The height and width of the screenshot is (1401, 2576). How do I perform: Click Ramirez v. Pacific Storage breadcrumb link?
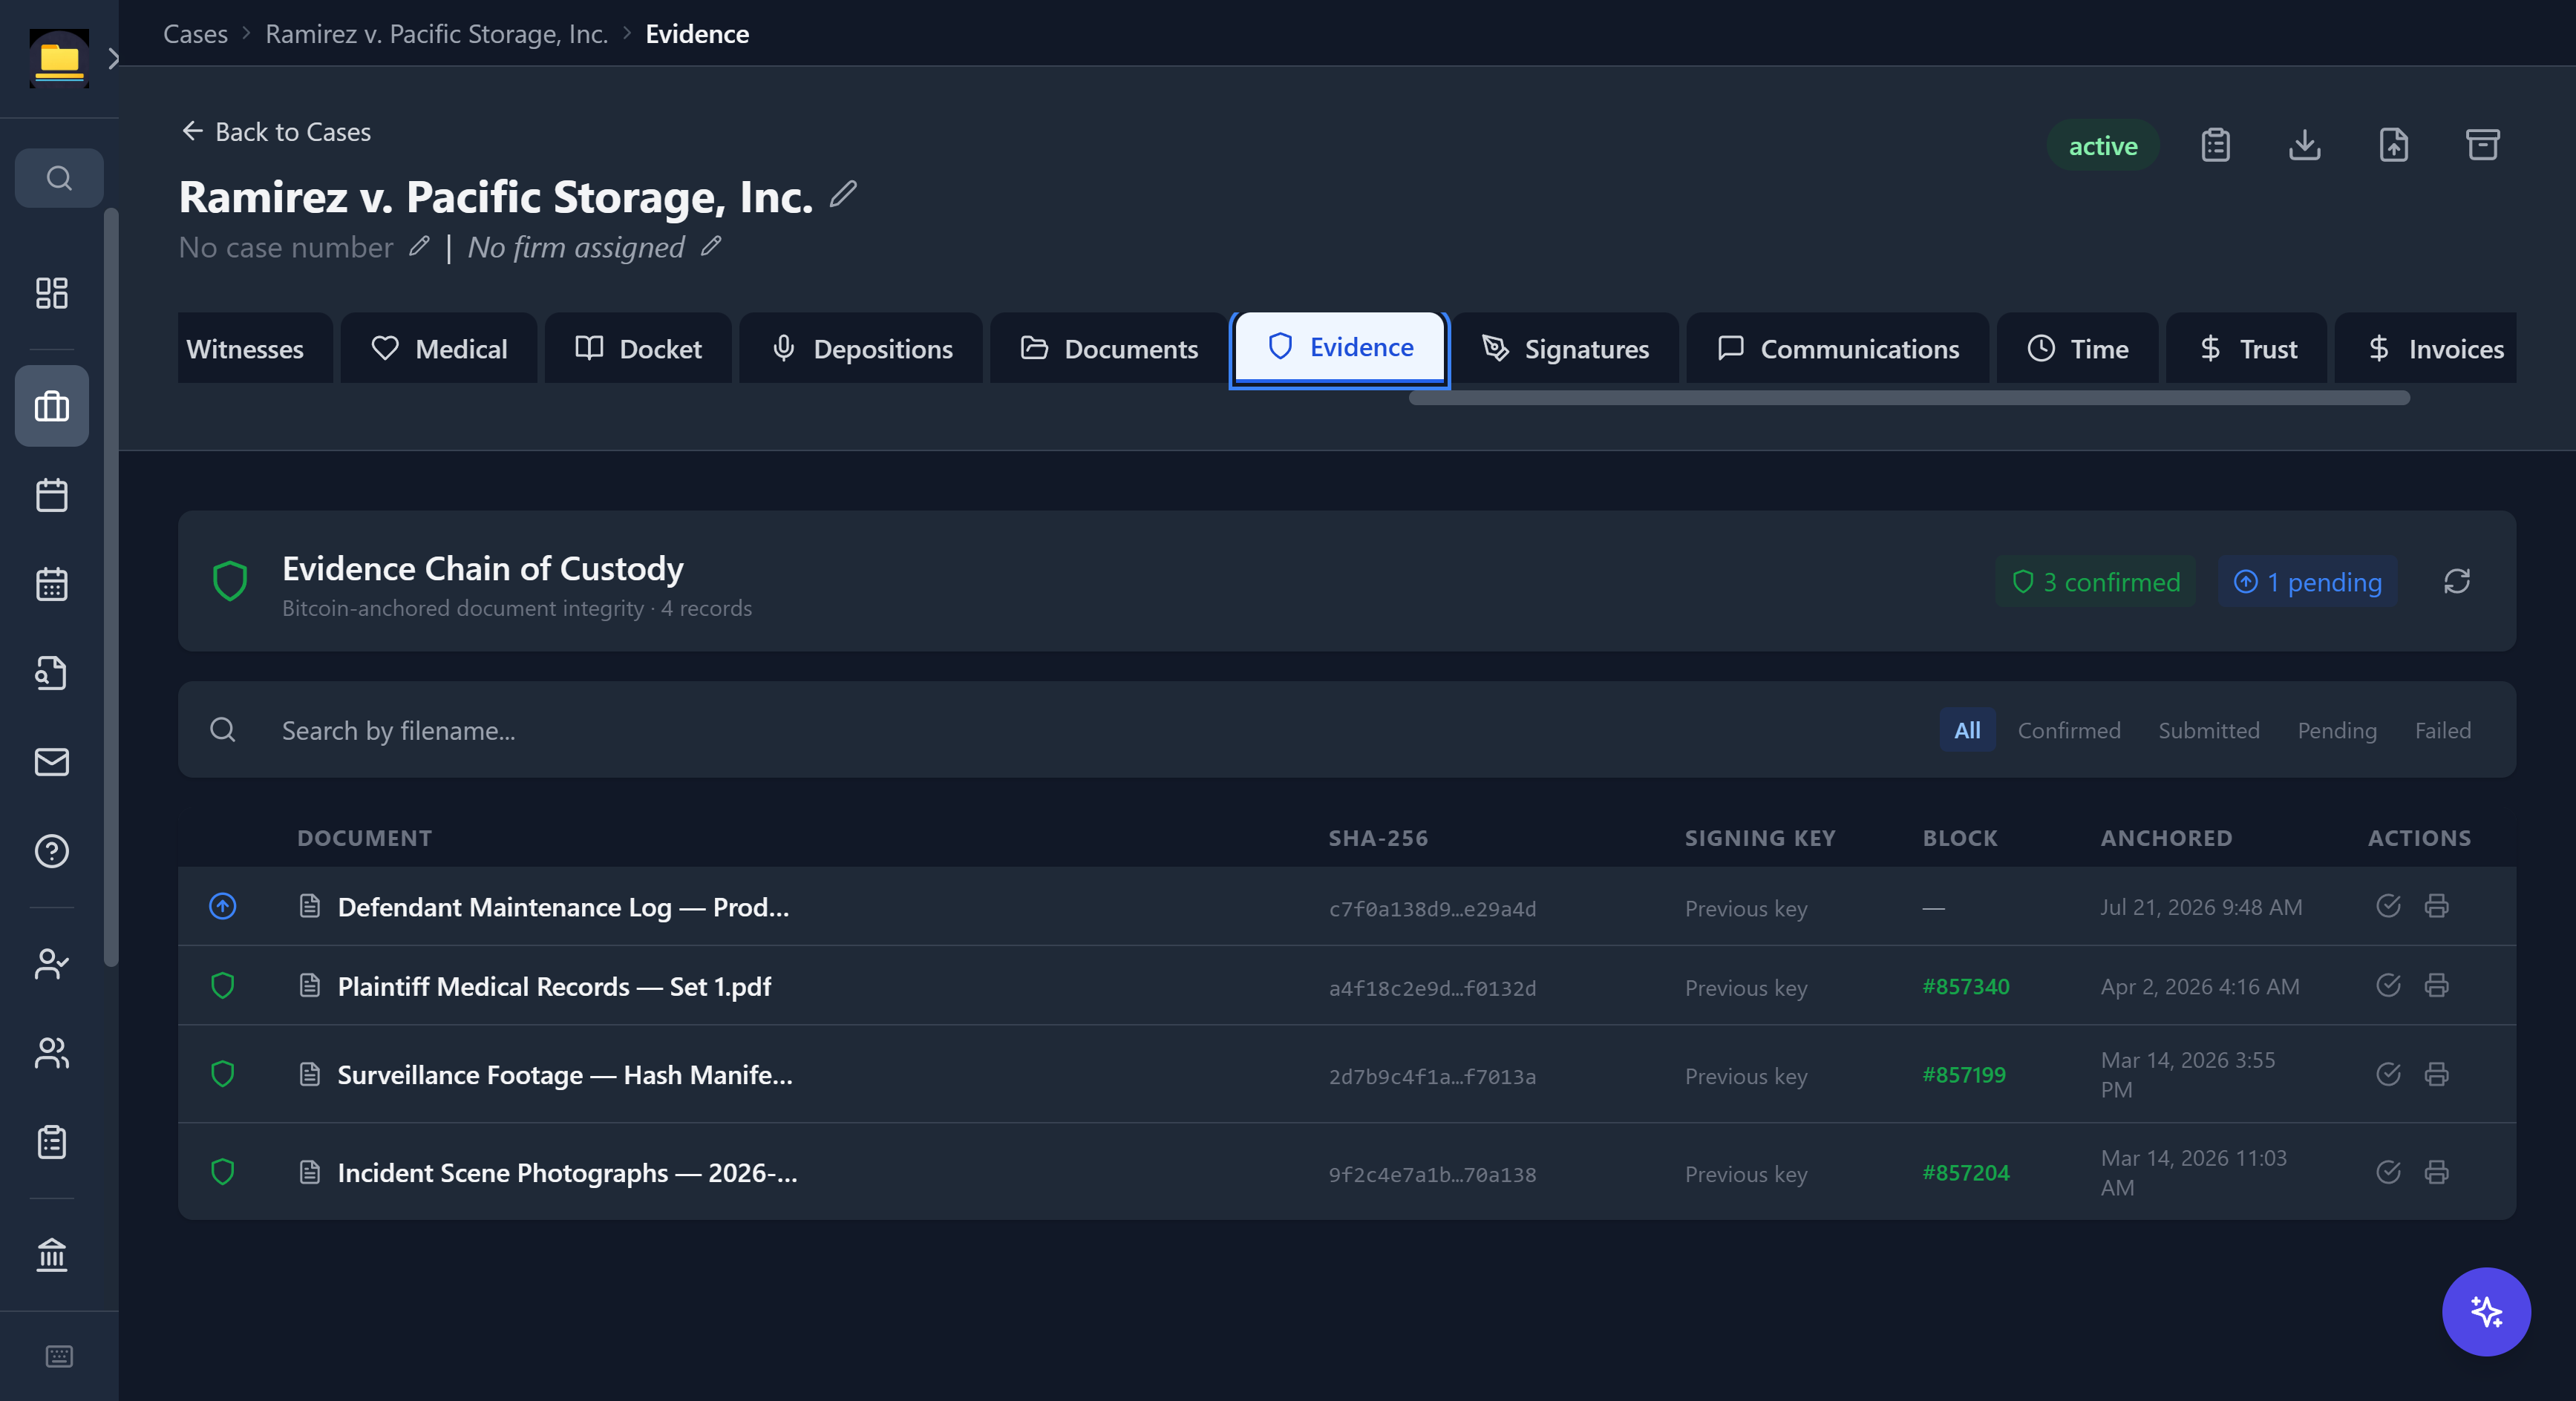tap(436, 34)
